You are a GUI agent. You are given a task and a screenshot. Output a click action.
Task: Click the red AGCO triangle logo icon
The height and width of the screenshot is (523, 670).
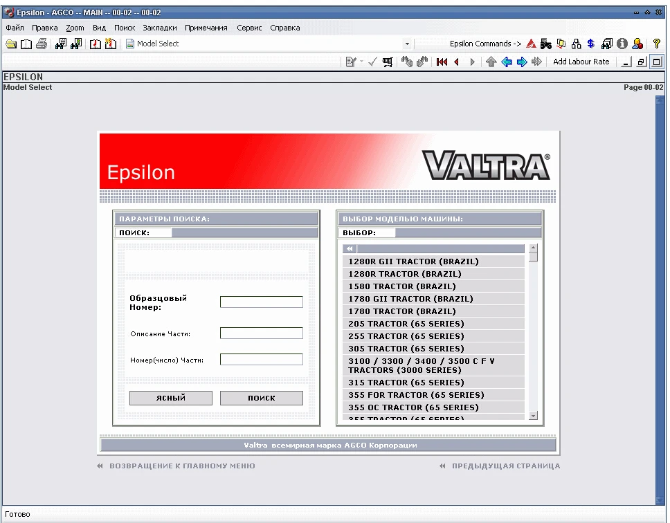click(531, 44)
